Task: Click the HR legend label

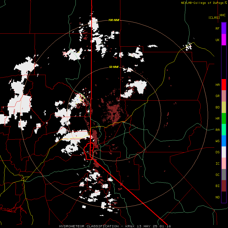Action: 217,119
